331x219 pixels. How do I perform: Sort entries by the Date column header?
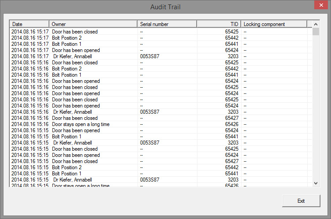coord(29,24)
